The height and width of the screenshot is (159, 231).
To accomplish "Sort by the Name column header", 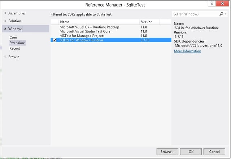I will pyautogui.click(x=99, y=22).
